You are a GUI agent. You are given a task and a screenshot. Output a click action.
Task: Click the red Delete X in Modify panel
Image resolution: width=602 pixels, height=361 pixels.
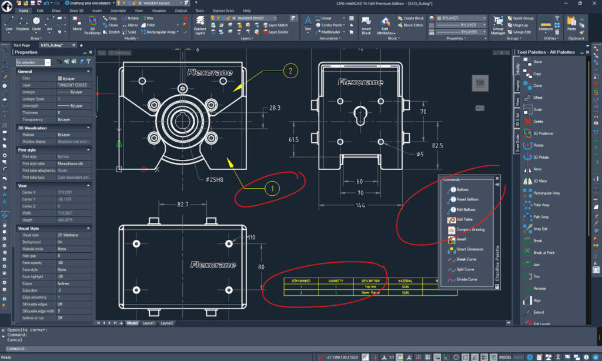185,18
